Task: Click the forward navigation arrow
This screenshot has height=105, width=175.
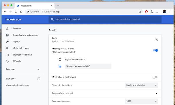Action: pyautogui.click(x=11, y=11)
